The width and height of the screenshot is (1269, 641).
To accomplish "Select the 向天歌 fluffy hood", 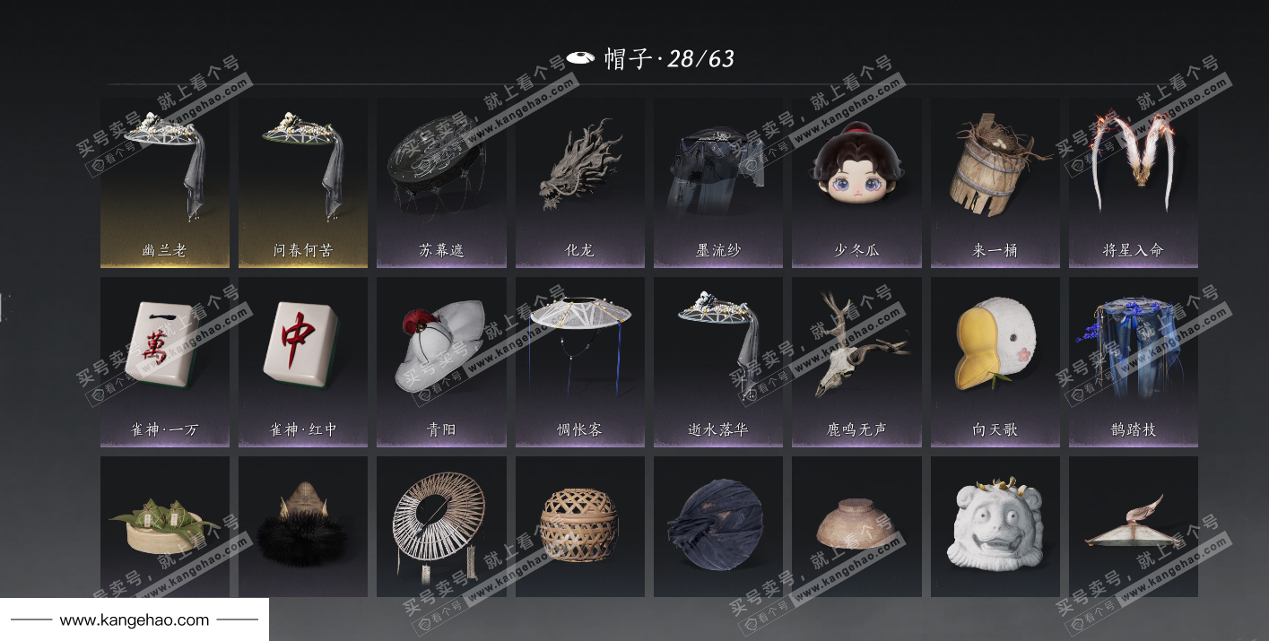I will point(995,362).
